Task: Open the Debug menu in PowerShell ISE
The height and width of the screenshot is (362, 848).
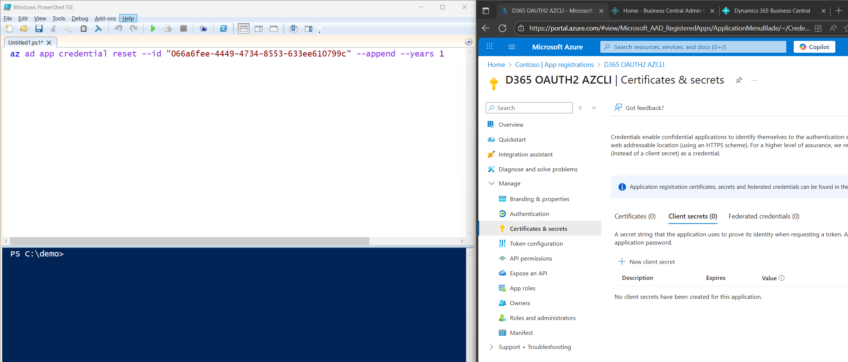Action: coord(80,18)
